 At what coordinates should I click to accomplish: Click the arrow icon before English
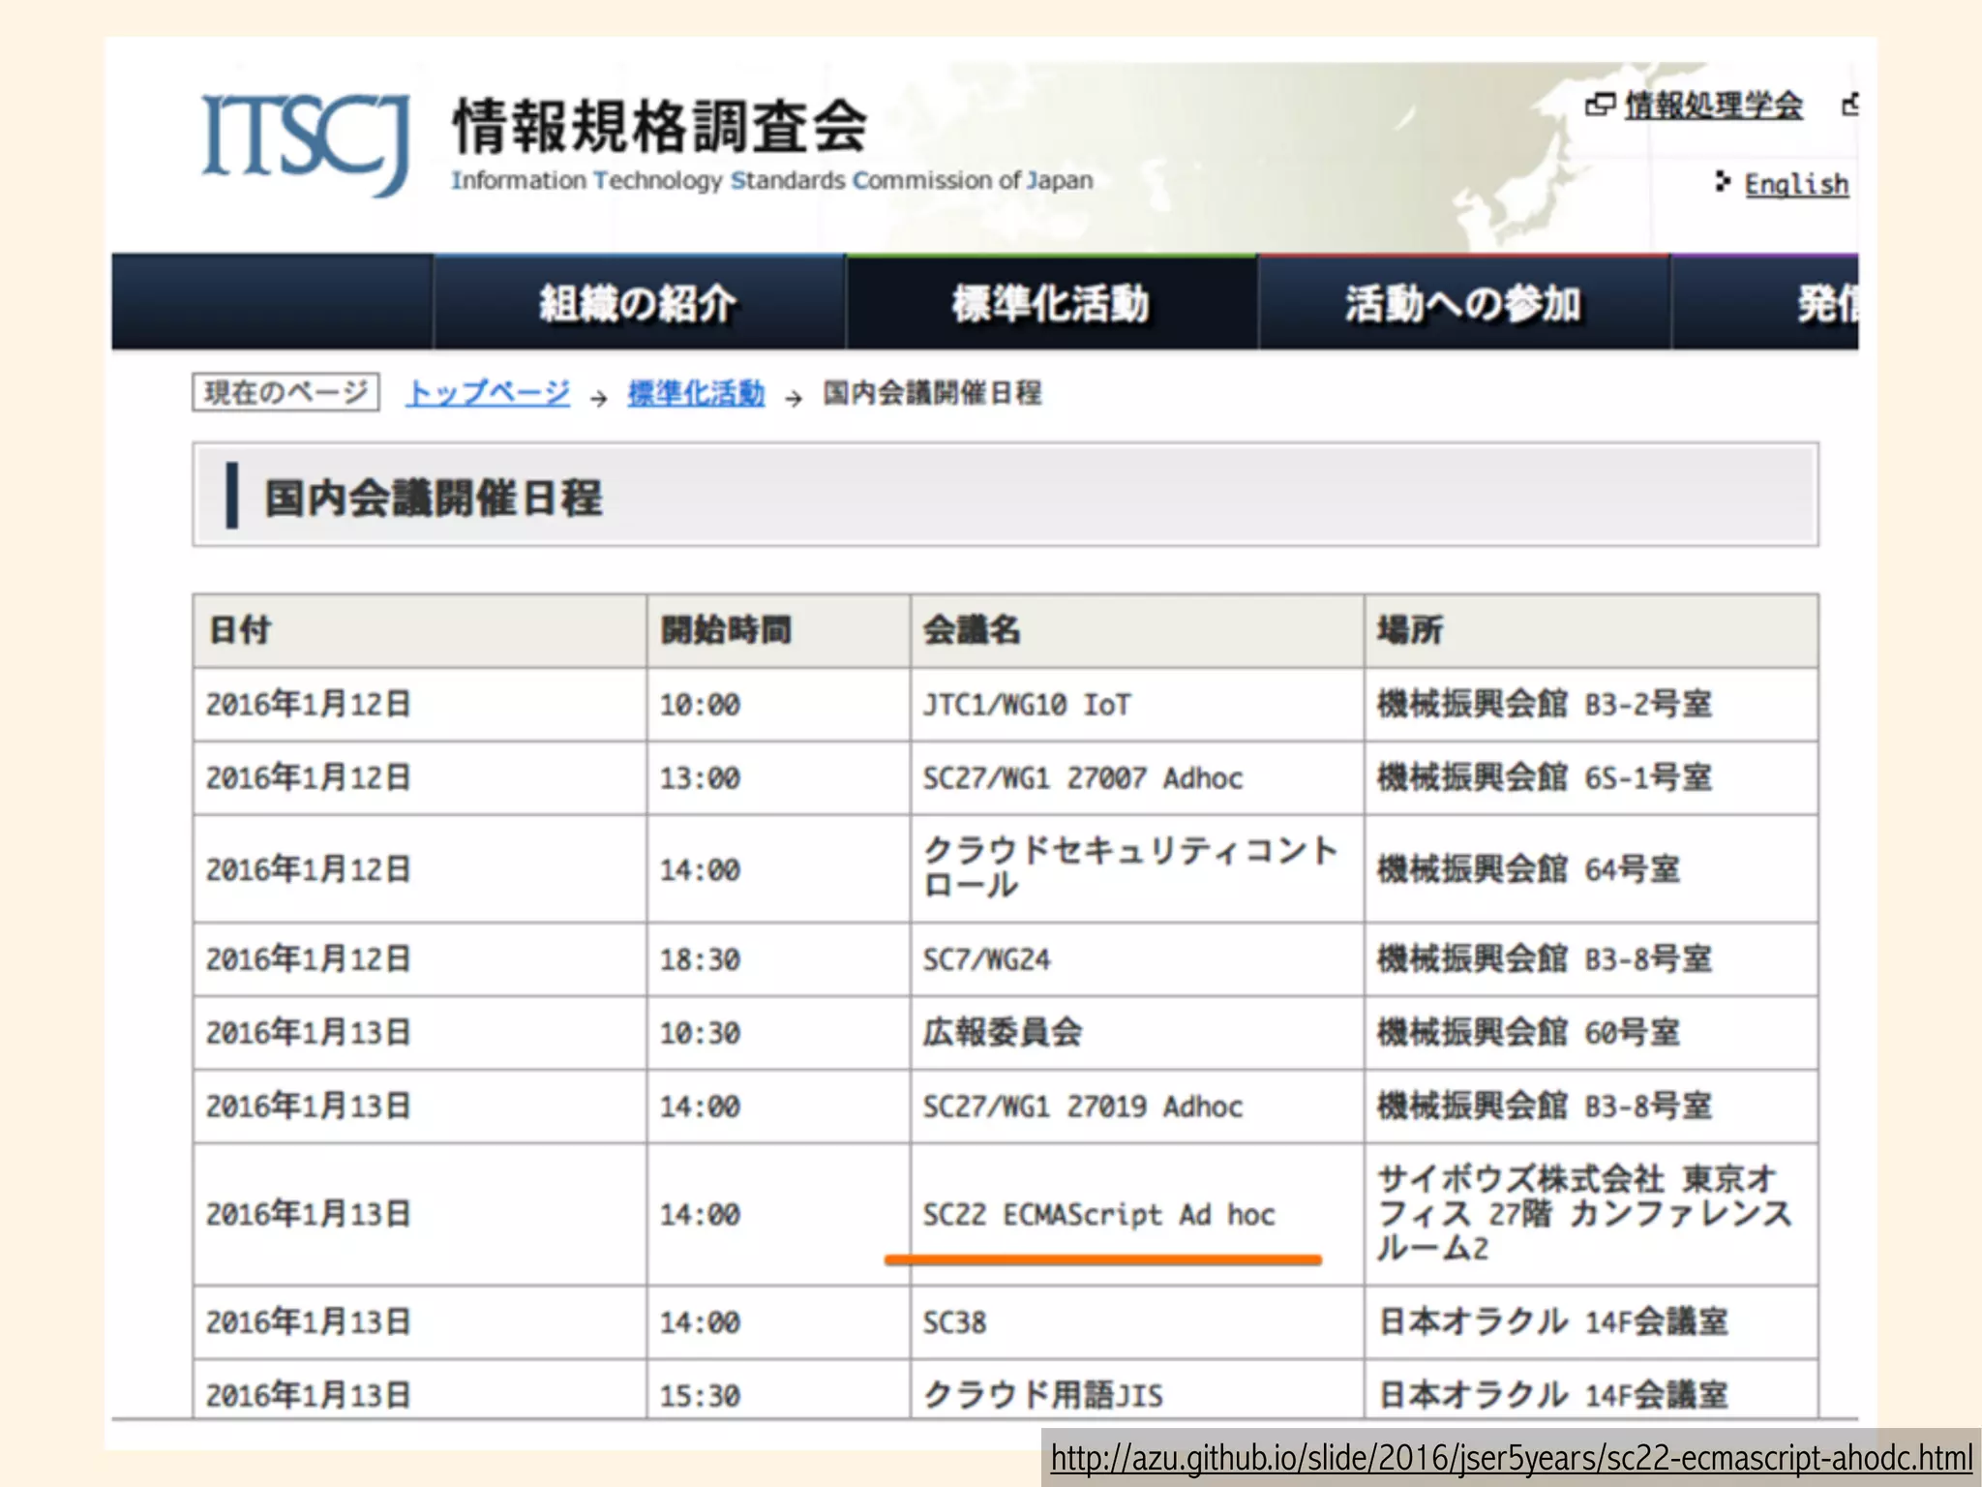[1722, 181]
